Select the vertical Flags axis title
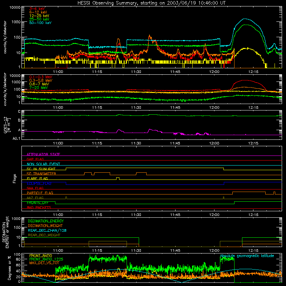 [14, 178]
